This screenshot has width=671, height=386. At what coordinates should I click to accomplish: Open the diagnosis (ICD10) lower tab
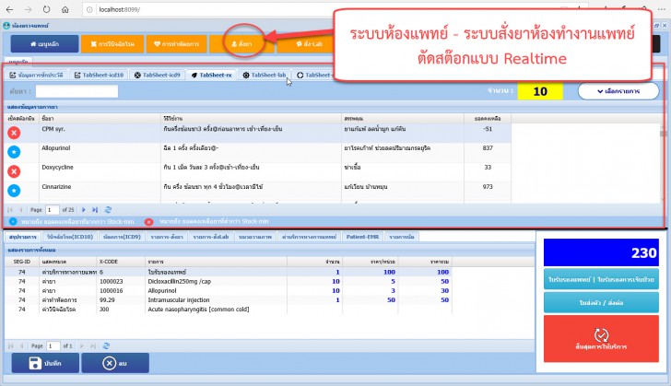pyautogui.click(x=70, y=237)
